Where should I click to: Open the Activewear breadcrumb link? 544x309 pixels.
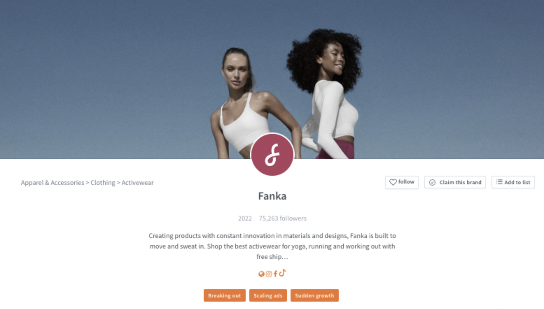coord(138,182)
